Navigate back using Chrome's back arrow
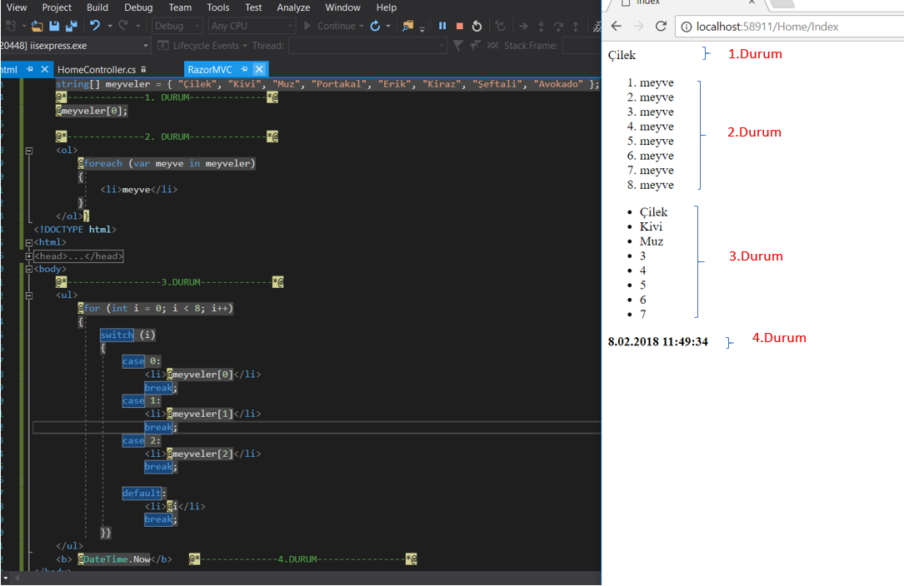The image size is (904, 586). click(x=616, y=26)
